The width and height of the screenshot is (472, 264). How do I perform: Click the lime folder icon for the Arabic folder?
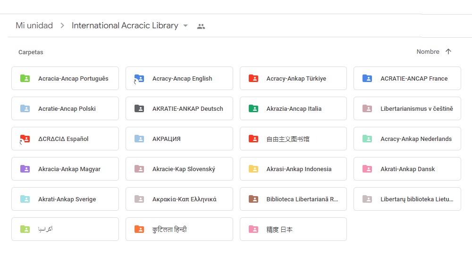25,229
